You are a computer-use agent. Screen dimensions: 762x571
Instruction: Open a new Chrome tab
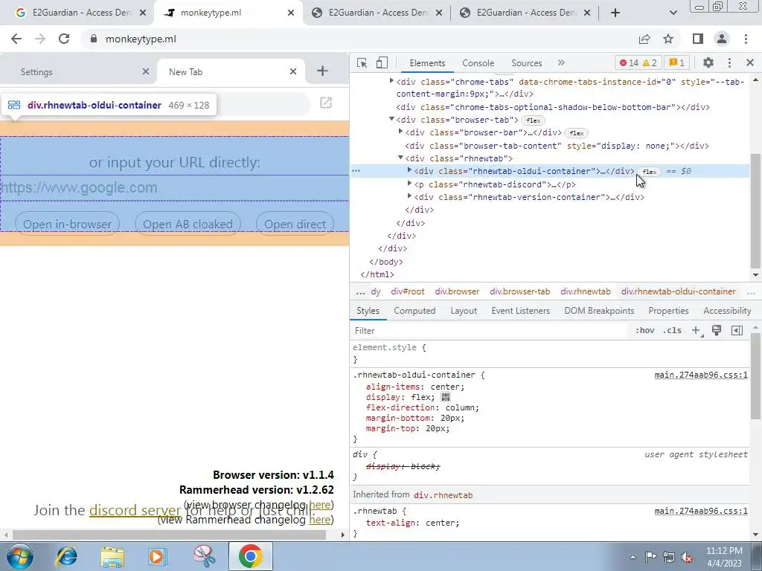point(615,13)
